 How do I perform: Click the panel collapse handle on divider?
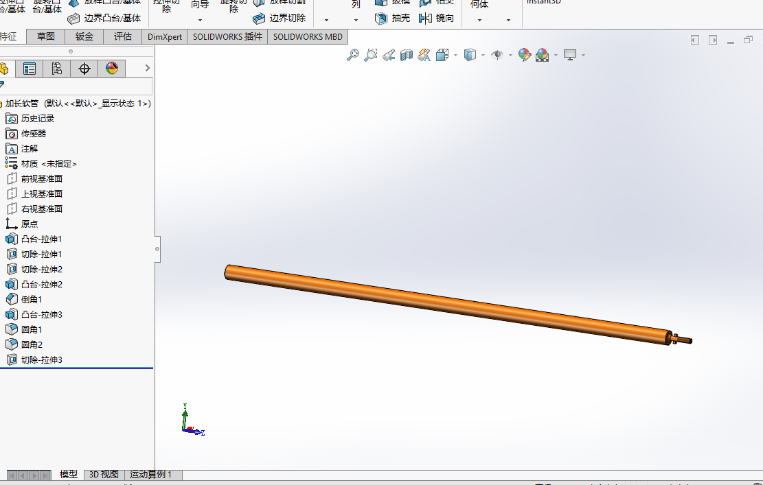157,249
